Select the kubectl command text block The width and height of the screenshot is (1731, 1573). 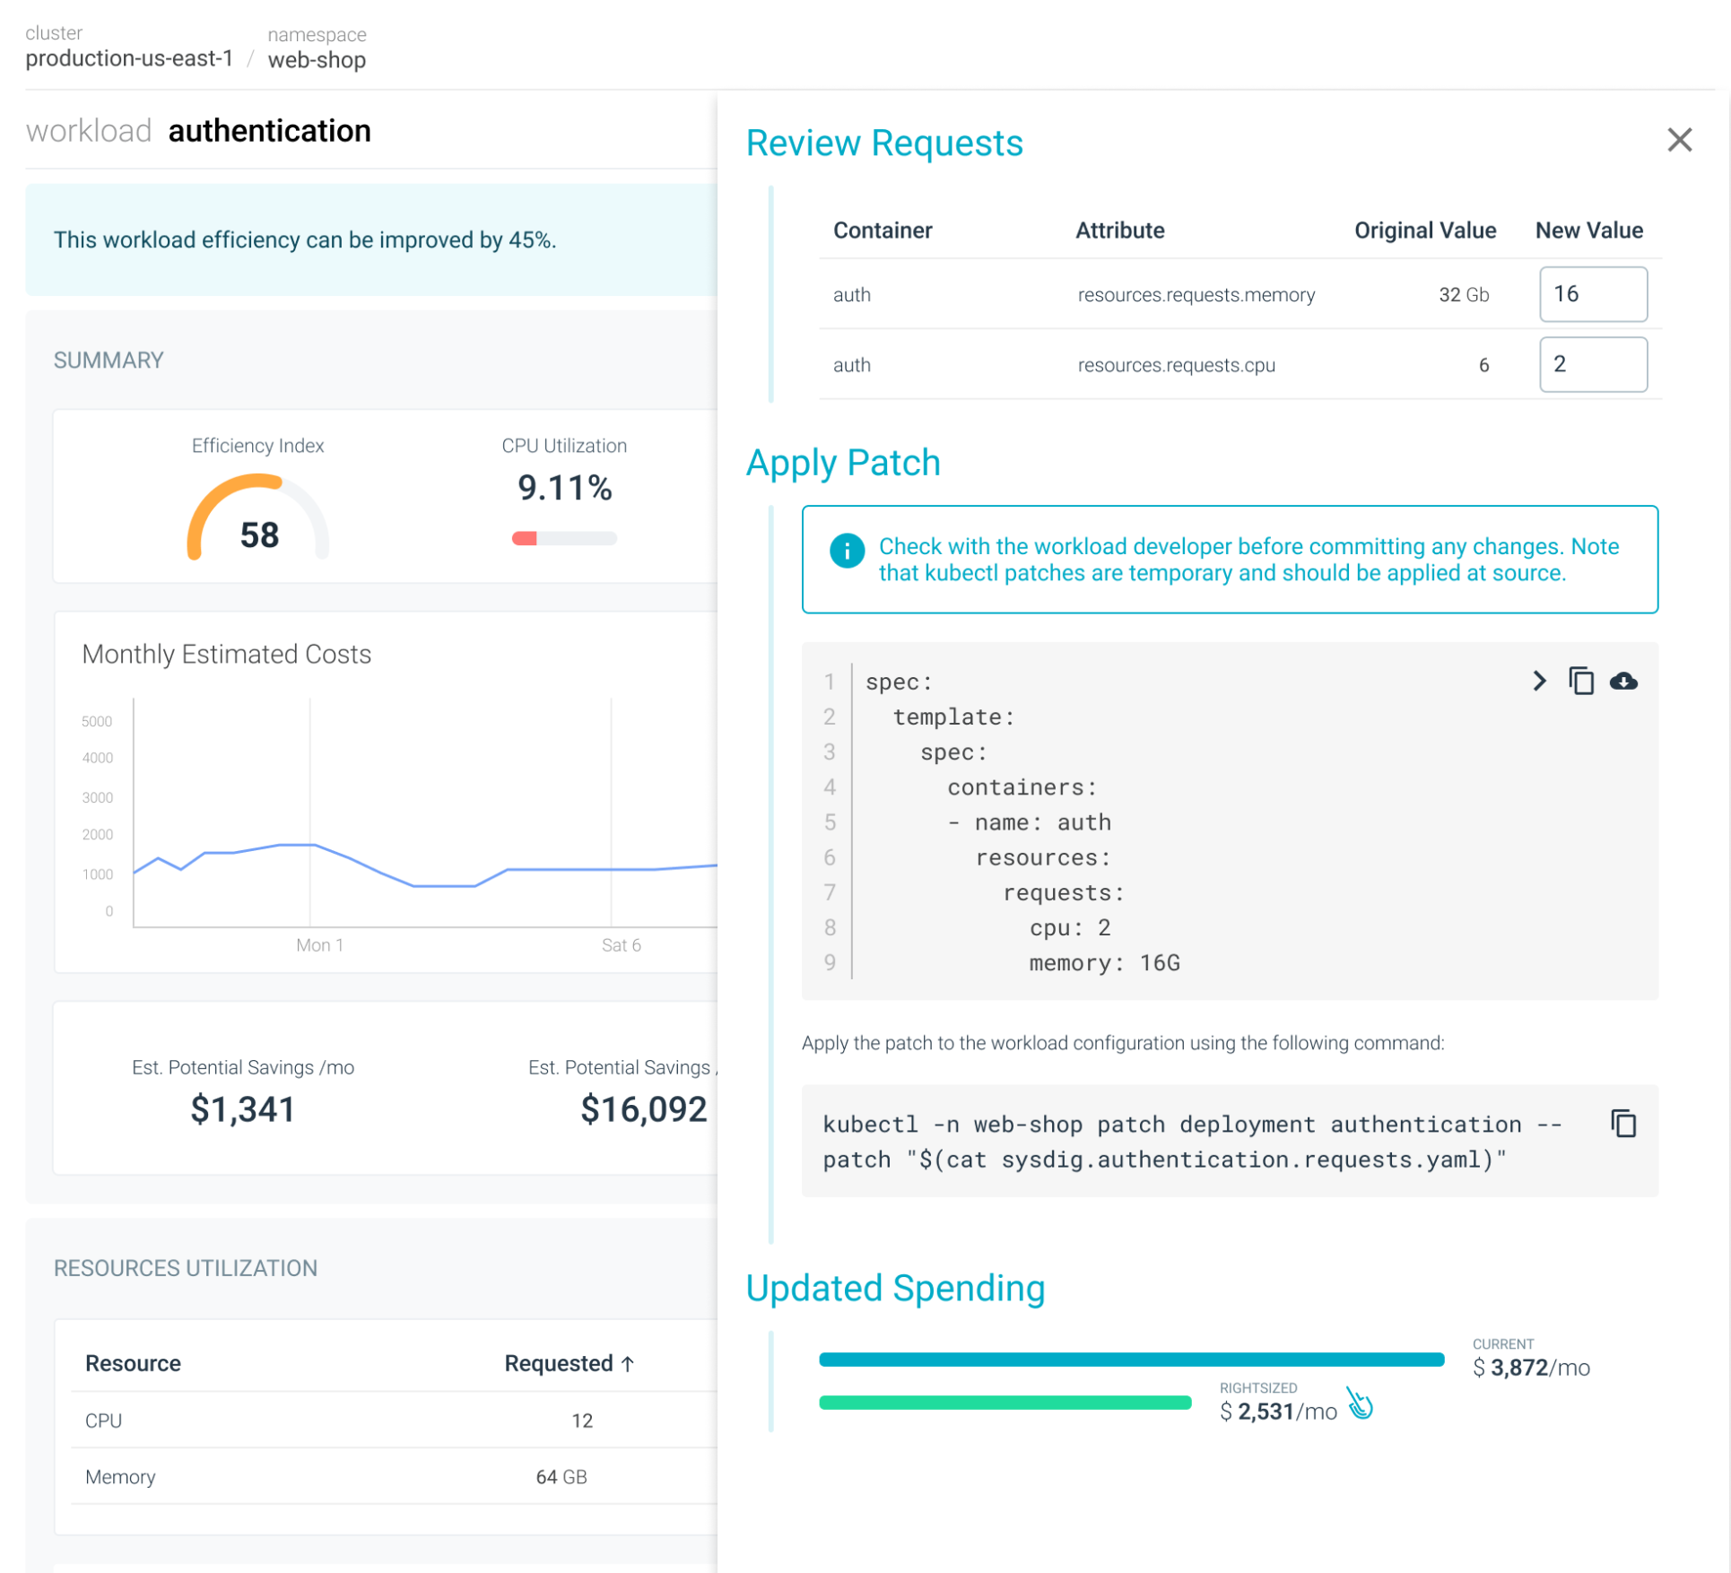click(x=1193, y=1142)
